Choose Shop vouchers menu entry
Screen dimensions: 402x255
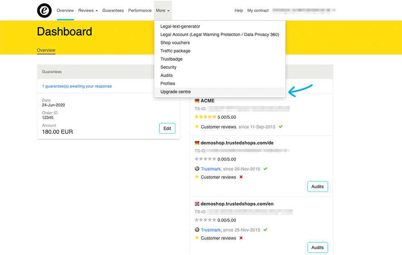tap(220, 43)
